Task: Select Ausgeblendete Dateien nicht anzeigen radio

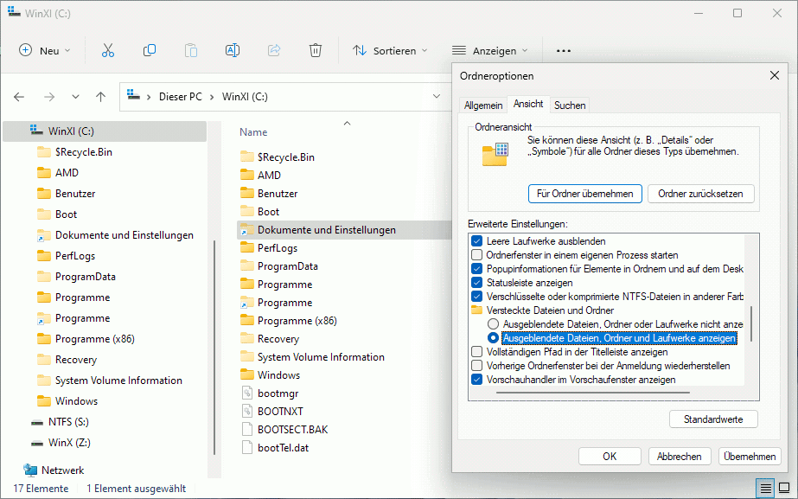Action: [x=493, y=323]
